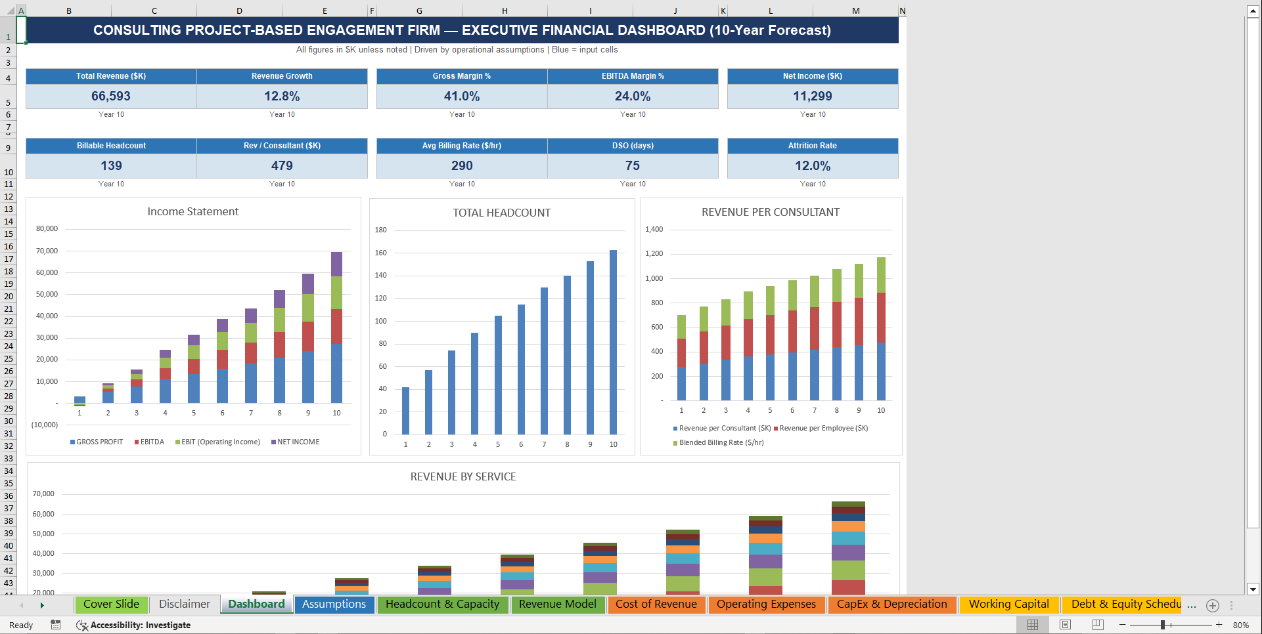Click the 80% zoom level button

pos(1242,624)
